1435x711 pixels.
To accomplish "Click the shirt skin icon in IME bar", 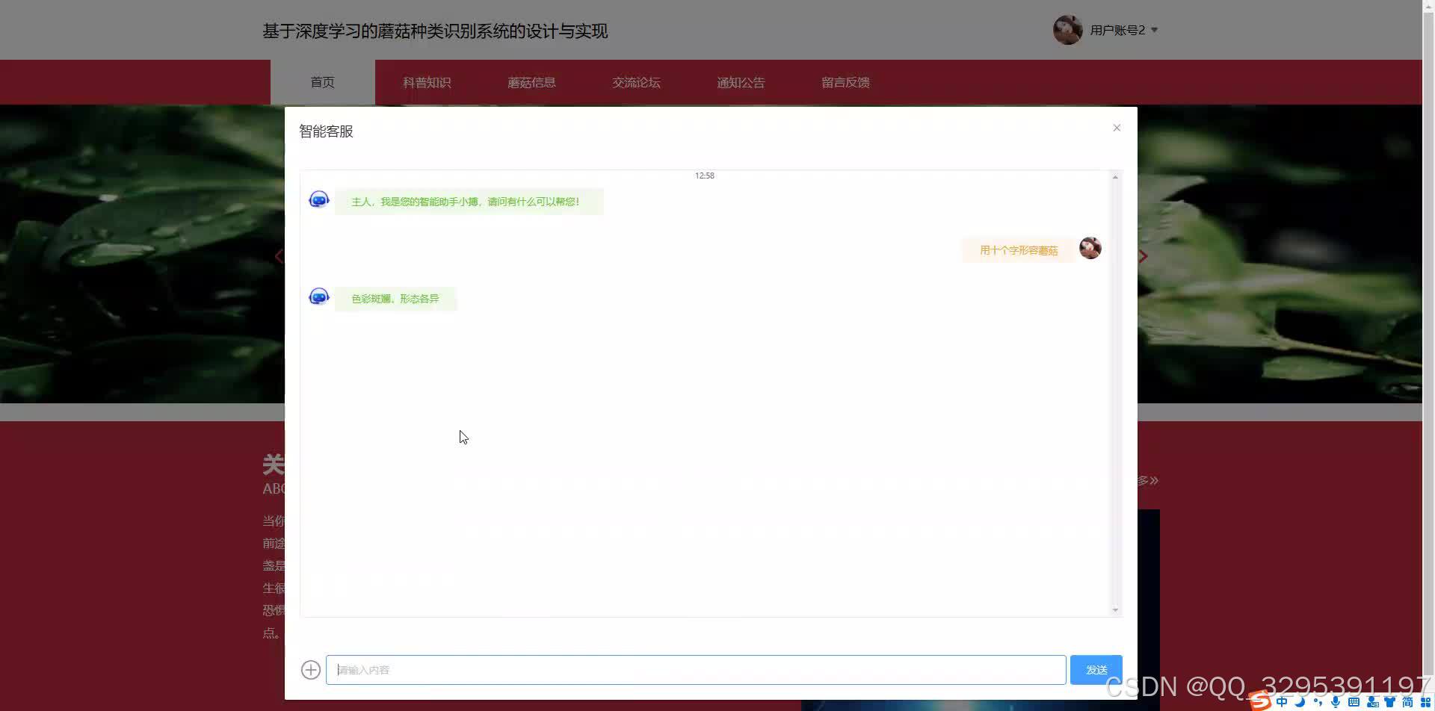I will 1389,702.
